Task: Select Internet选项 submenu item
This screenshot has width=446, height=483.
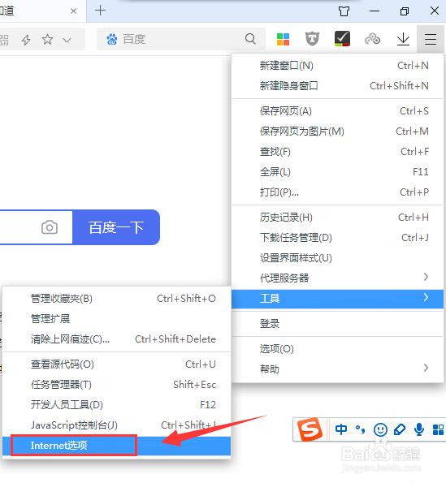Action: pos(116,446)
